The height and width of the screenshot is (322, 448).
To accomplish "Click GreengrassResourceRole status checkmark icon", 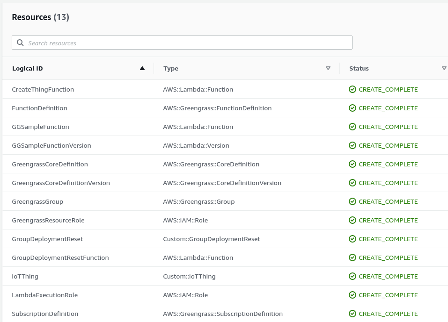I will coord(353,220).
